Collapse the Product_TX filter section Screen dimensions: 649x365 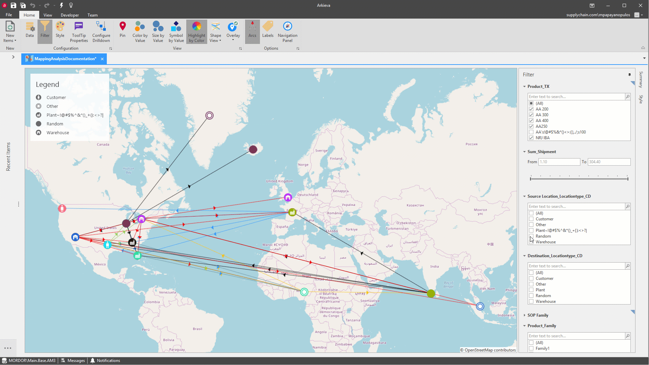525,87
